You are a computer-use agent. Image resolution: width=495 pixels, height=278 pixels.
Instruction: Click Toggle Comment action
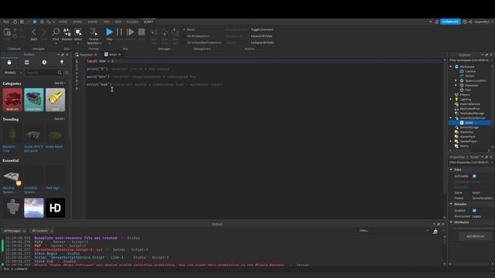pyautogui.click(x=262, y=29)
